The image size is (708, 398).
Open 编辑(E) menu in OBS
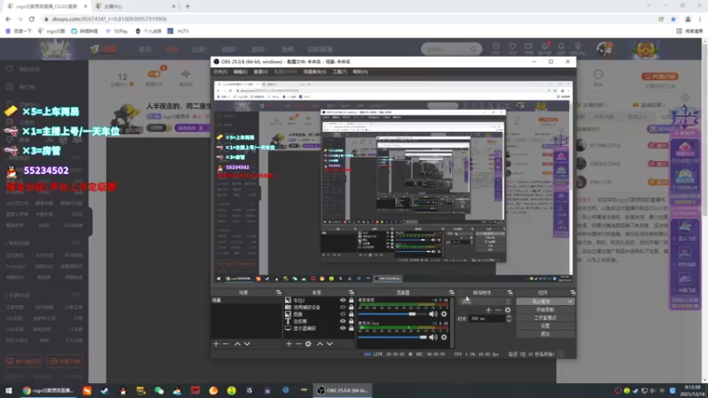240,72
